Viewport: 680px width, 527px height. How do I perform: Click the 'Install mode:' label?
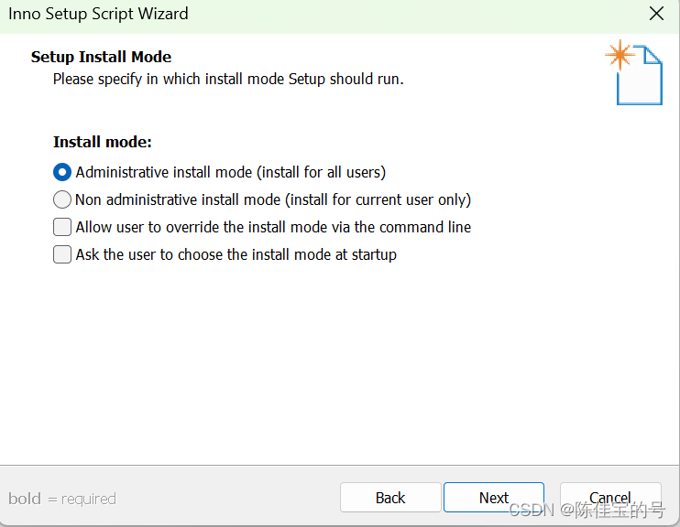(103, 142)
